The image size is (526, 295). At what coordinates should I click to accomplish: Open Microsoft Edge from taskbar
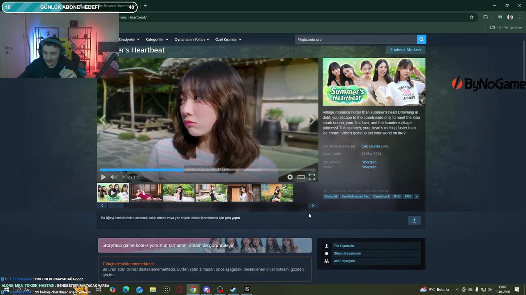click(x=126, y=290)
